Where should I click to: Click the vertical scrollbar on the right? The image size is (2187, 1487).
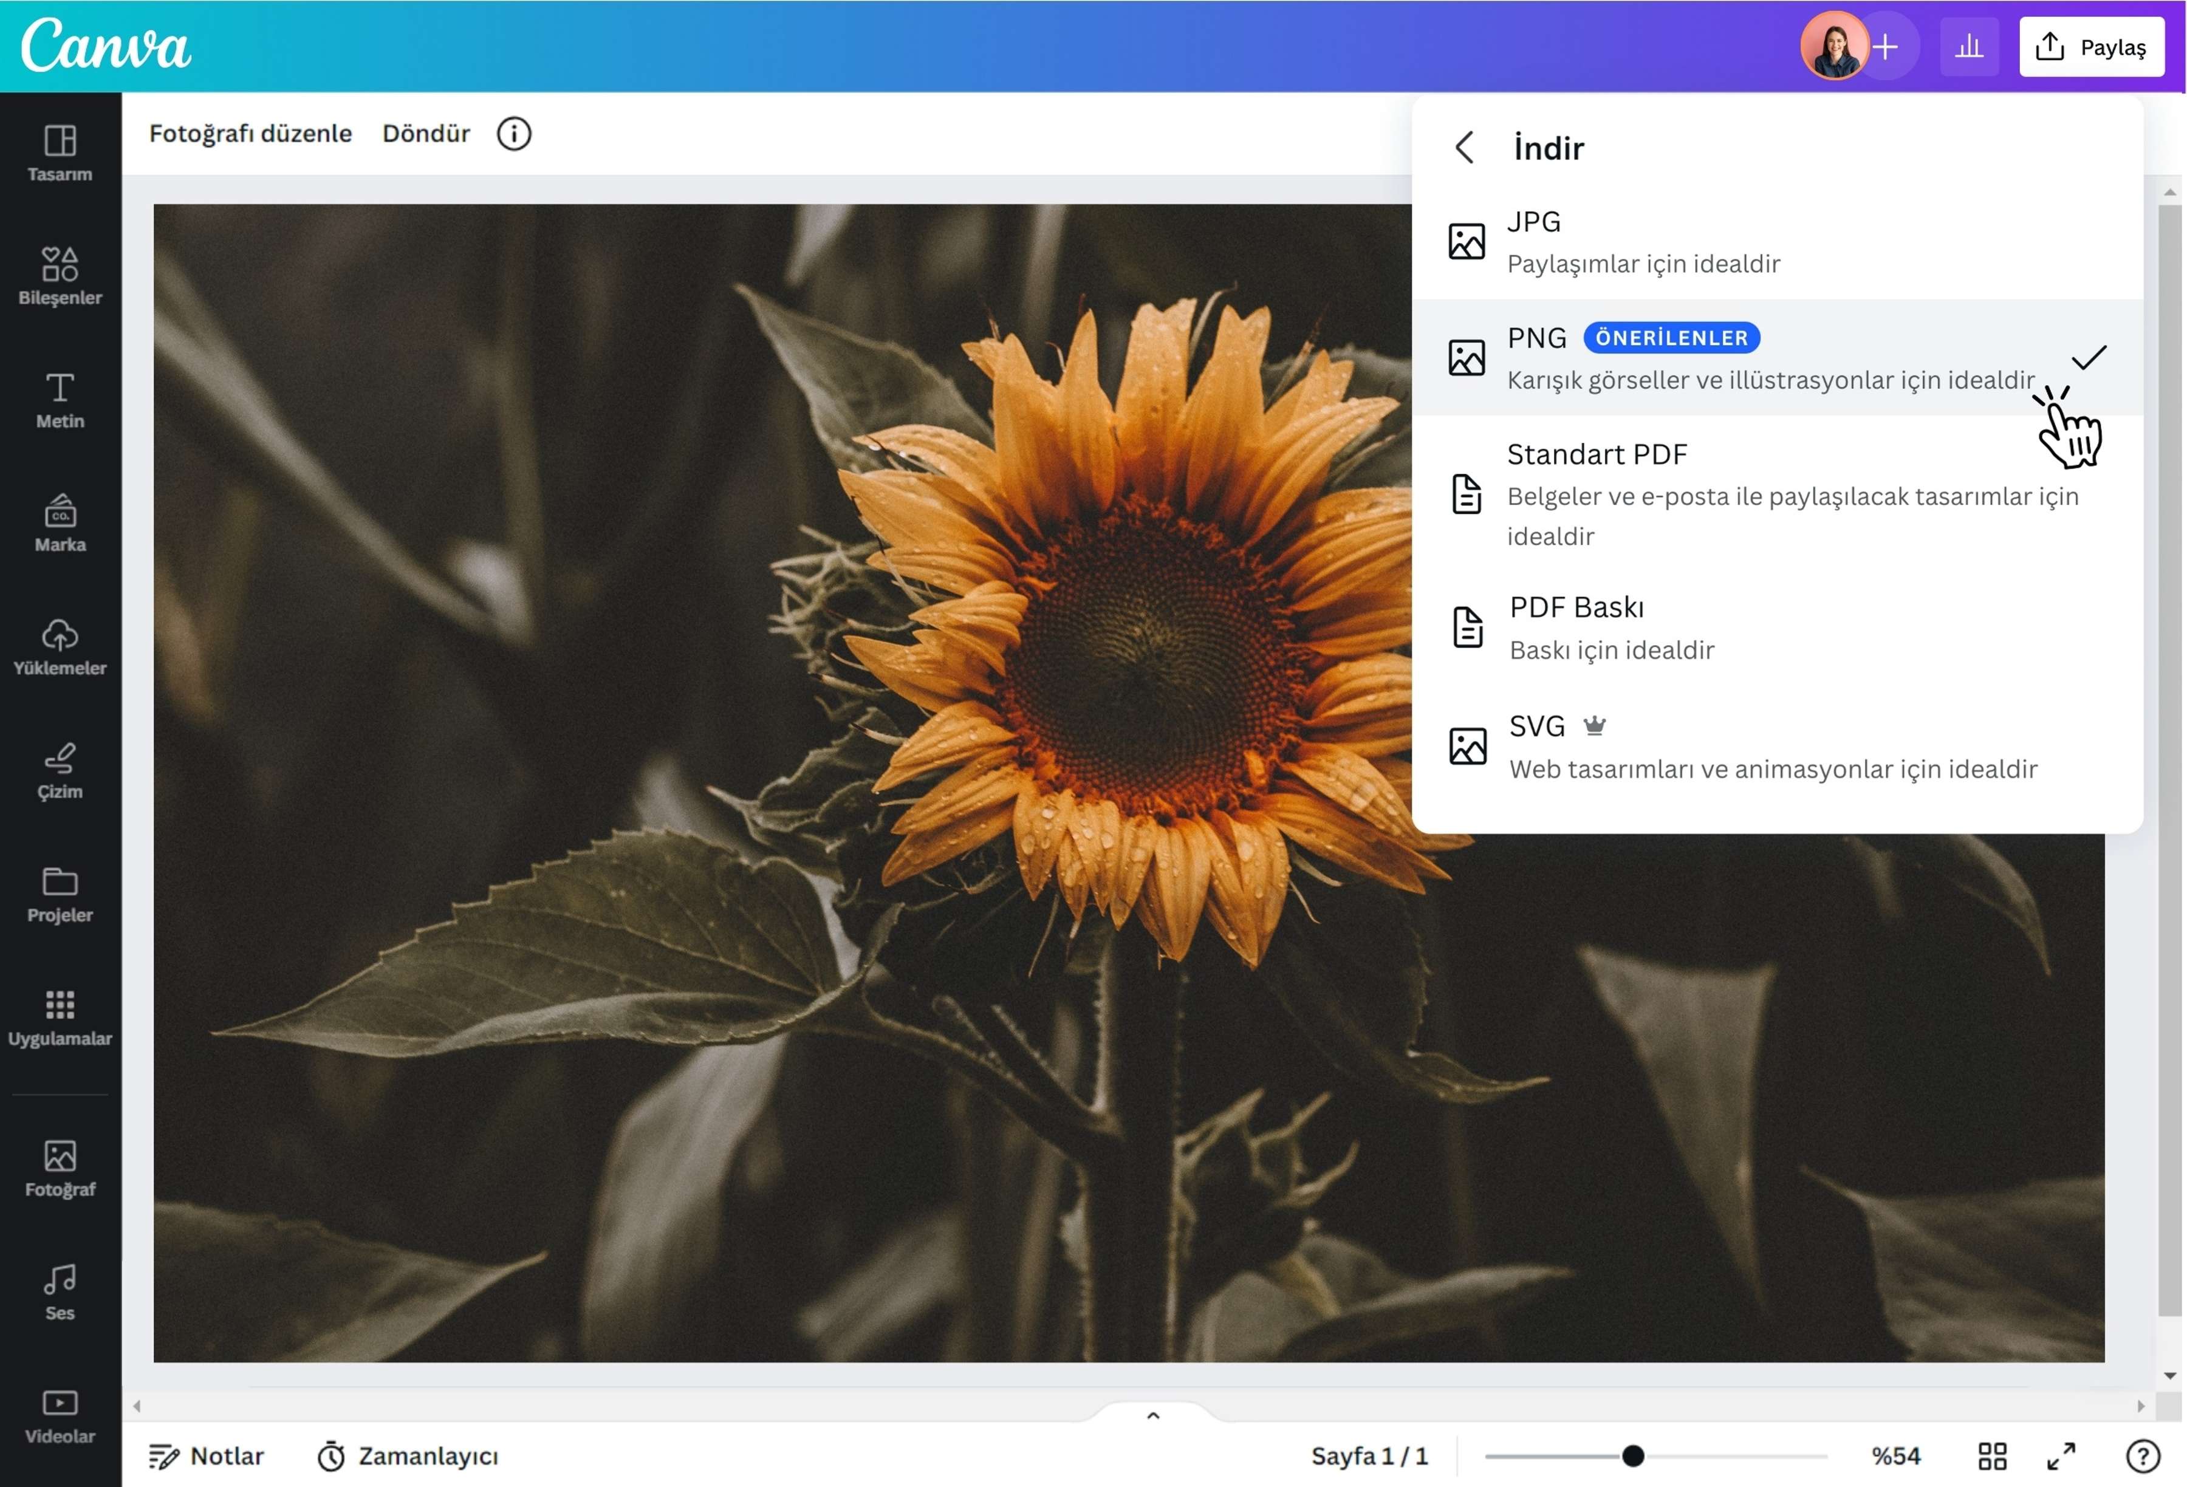click(x=2169, y=761)
